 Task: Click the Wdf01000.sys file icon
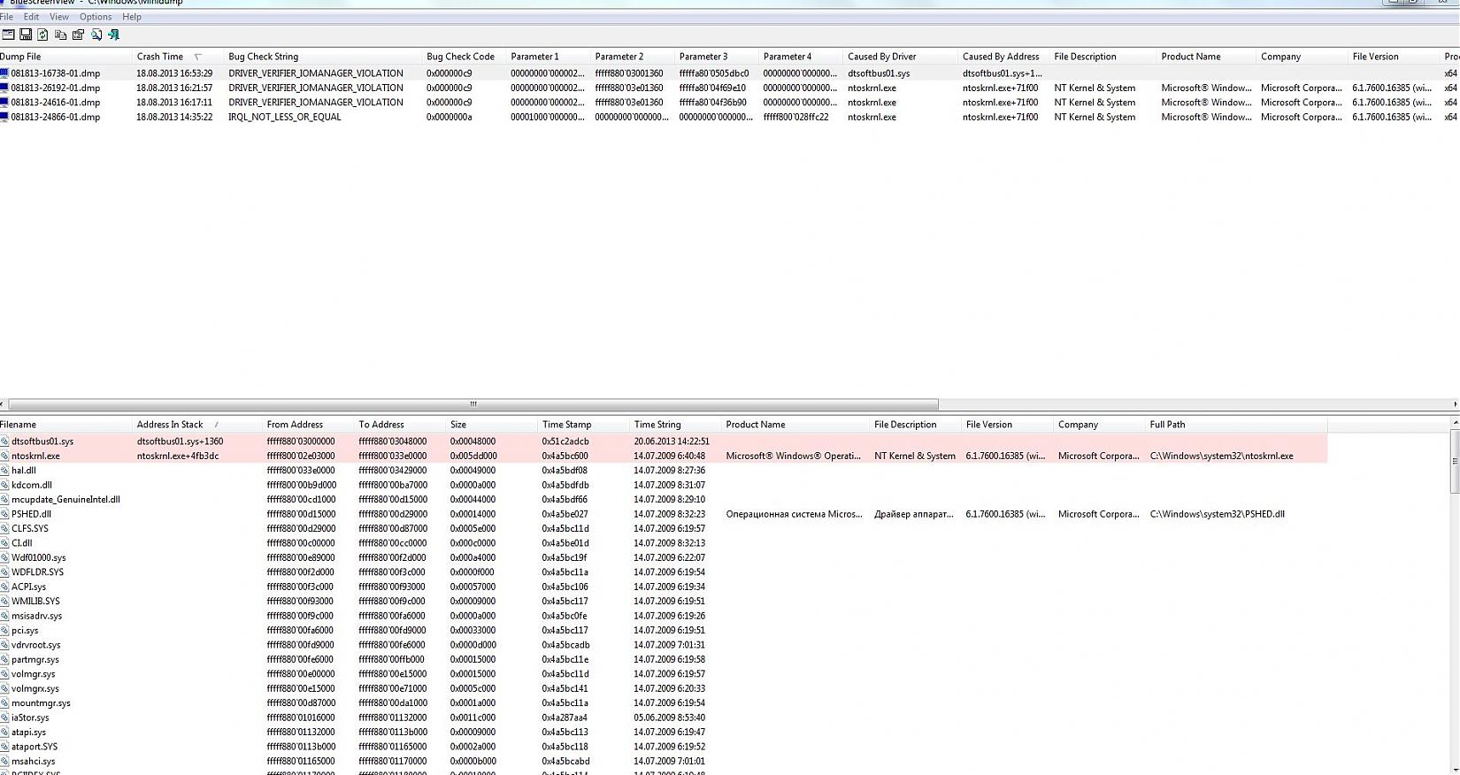[4, 557]
